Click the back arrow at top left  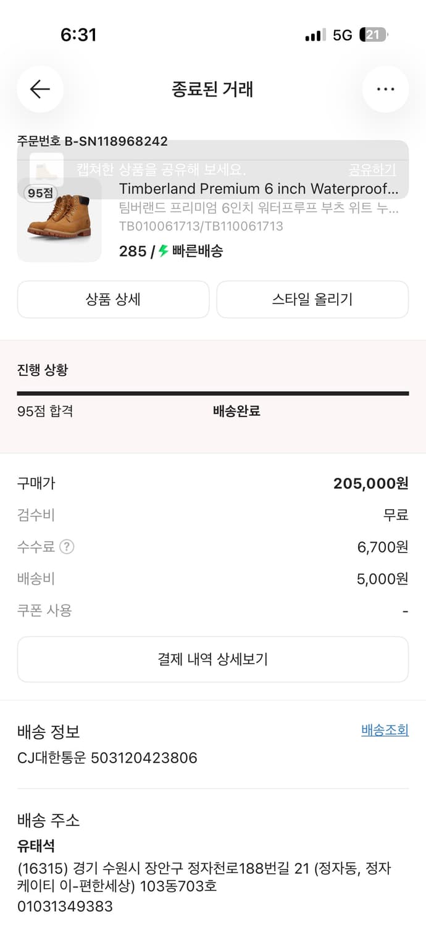40,89
